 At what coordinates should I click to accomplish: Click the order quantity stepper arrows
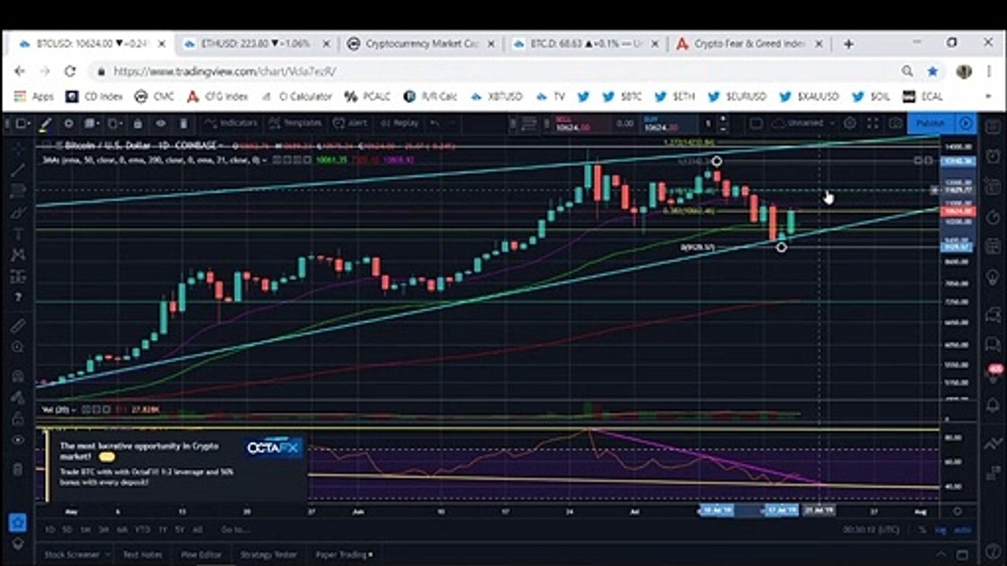tap(723, 123)
